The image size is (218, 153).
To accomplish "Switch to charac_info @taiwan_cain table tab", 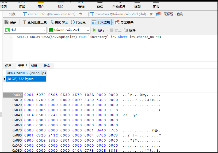I will click(55, 14).
